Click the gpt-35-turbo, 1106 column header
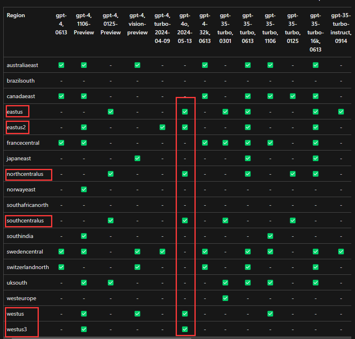Screen dimensions: 355x339 pos(270,28)
